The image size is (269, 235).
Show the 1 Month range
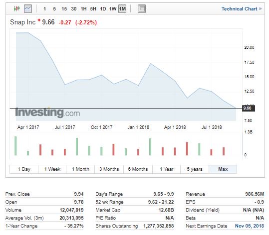click(80, 169)
